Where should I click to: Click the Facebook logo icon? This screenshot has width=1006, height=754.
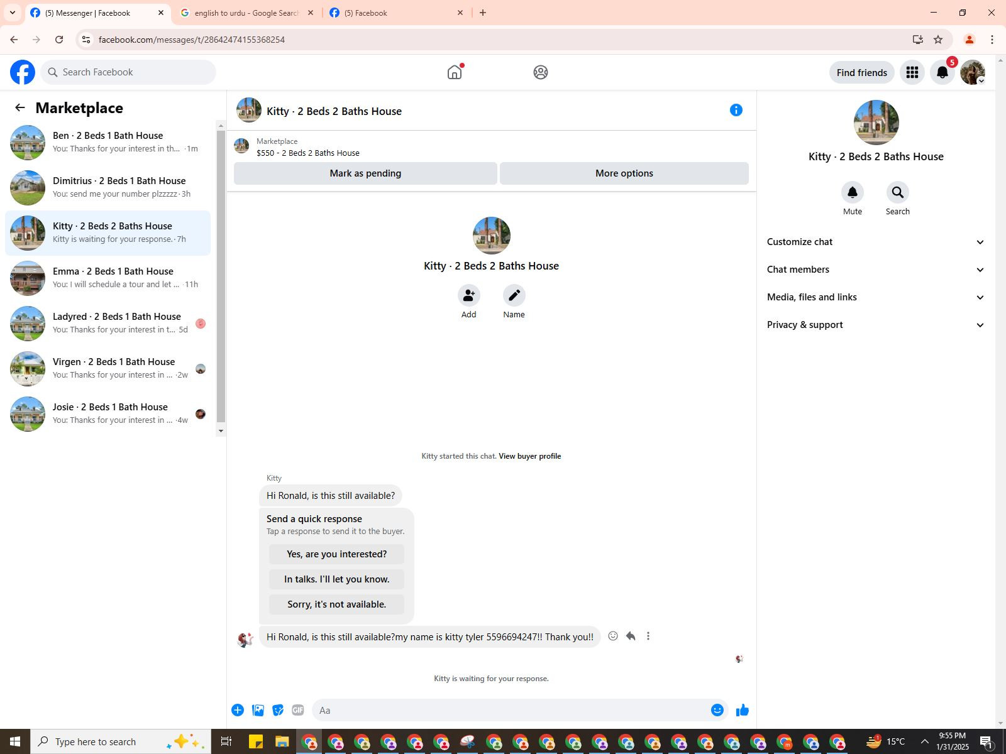23,72
